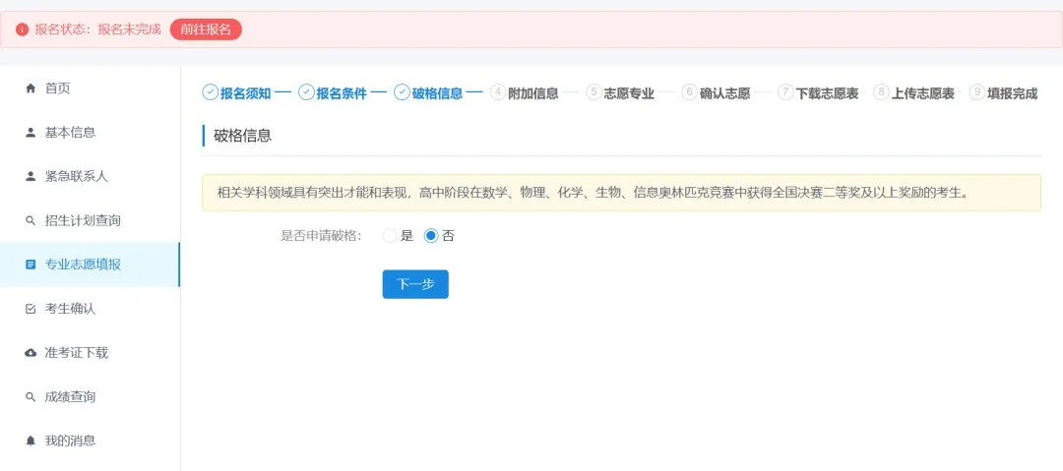Screen dimensions: 1063x471
Task: Click the 报名状态：报名未完成 status text
Action: coord(97,29)
